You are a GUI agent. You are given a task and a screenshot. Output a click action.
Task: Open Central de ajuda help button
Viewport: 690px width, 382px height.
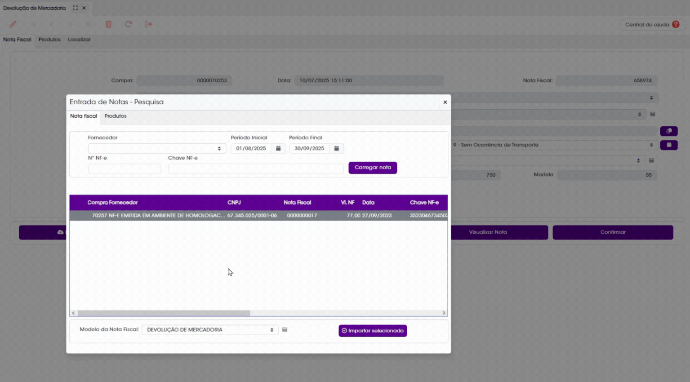tap(652, 25)
